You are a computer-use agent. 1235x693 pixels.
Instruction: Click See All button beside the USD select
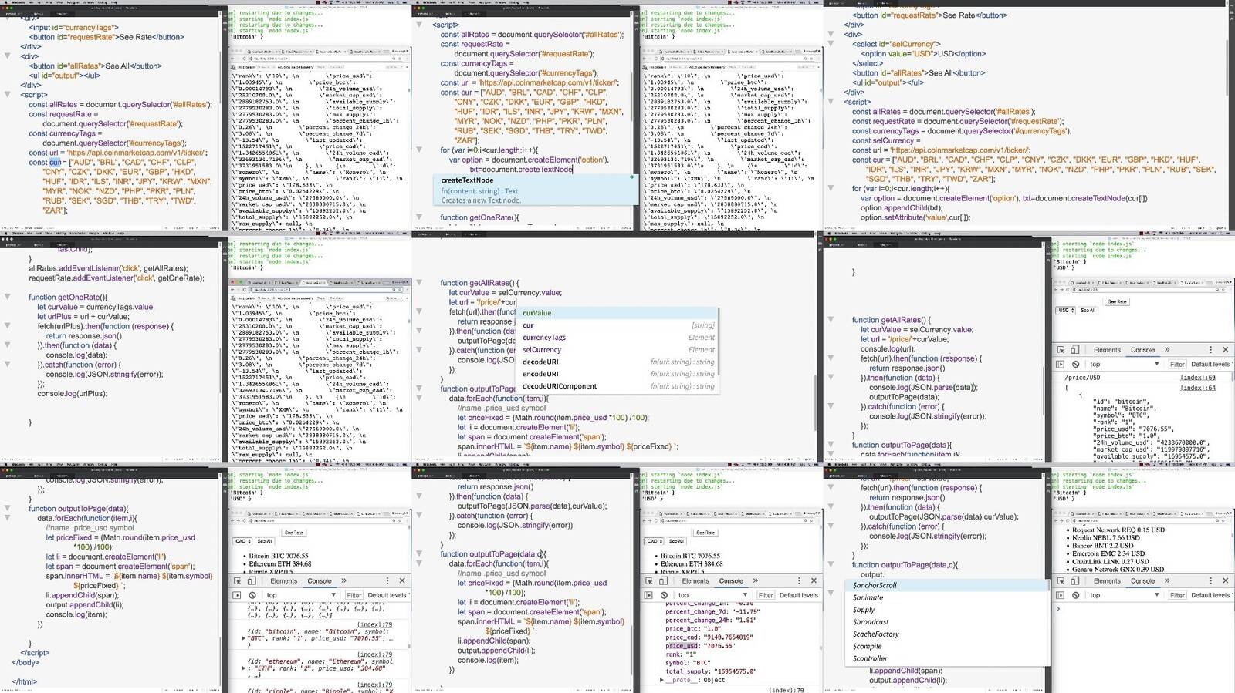[x=1088, y=310]
